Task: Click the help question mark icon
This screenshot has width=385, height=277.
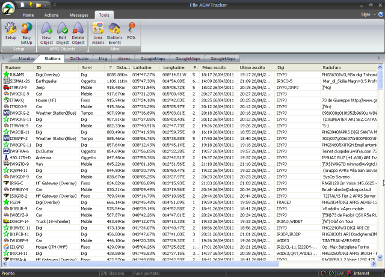Action: pyautogui.click(x=381, y=14)
